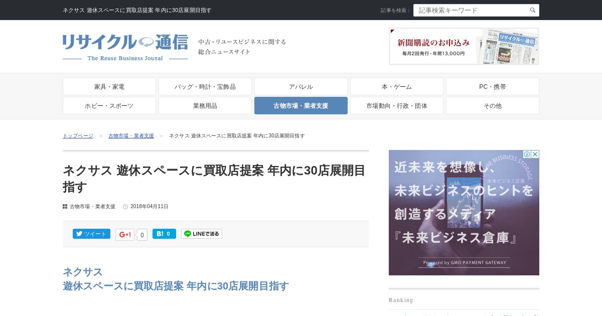Click the Google +1 count box

point(142,235)
